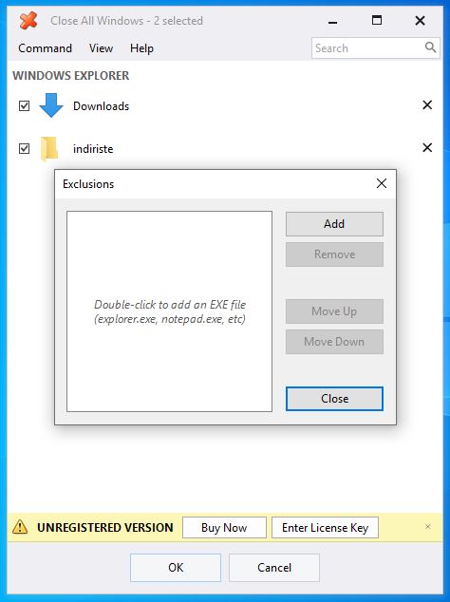Click the red X application logo icon
Viewport: 450px width, 602px height.
click(x=28, y=20)
